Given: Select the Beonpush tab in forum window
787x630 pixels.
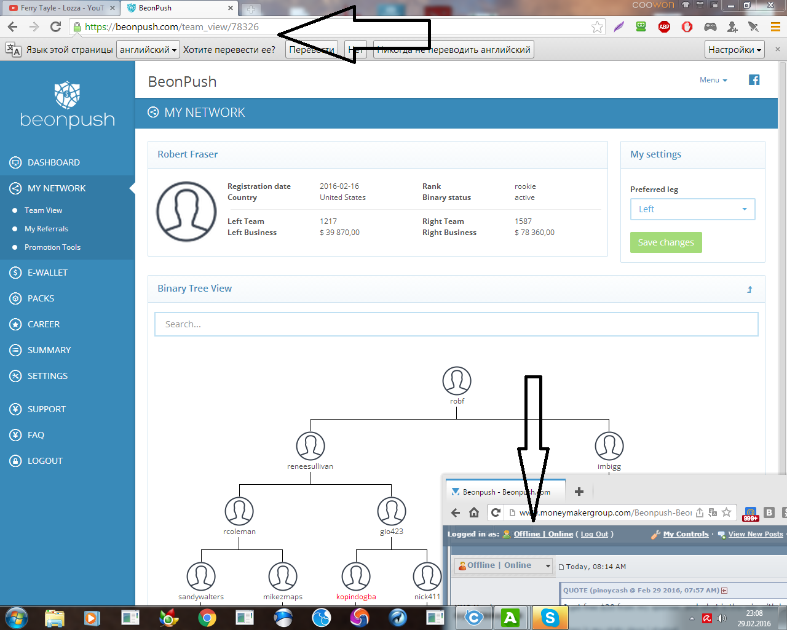Looking at the screenshot, I should point(505,492).
